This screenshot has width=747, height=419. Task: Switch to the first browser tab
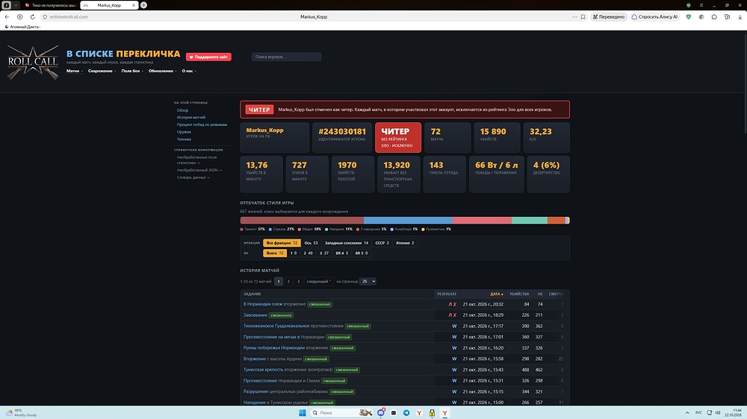tap(51, 4)
